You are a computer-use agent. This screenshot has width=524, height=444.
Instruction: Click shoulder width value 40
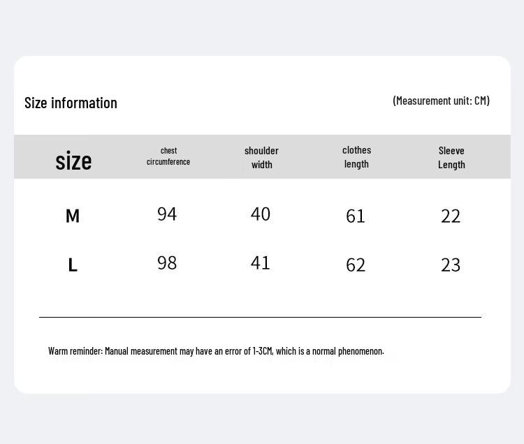point(261,214)
